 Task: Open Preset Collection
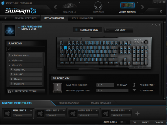coord(26,91)
